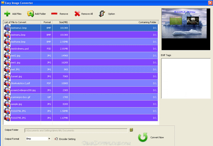Screen dimensions: 213x146
Task: Click the file icon beside SiteAnalytics-2.pdf
Action: pos(7,83)
